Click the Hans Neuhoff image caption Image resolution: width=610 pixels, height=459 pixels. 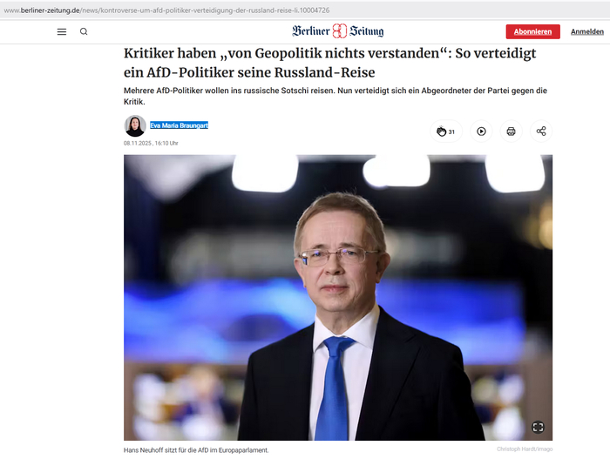(x=196, y=450)
